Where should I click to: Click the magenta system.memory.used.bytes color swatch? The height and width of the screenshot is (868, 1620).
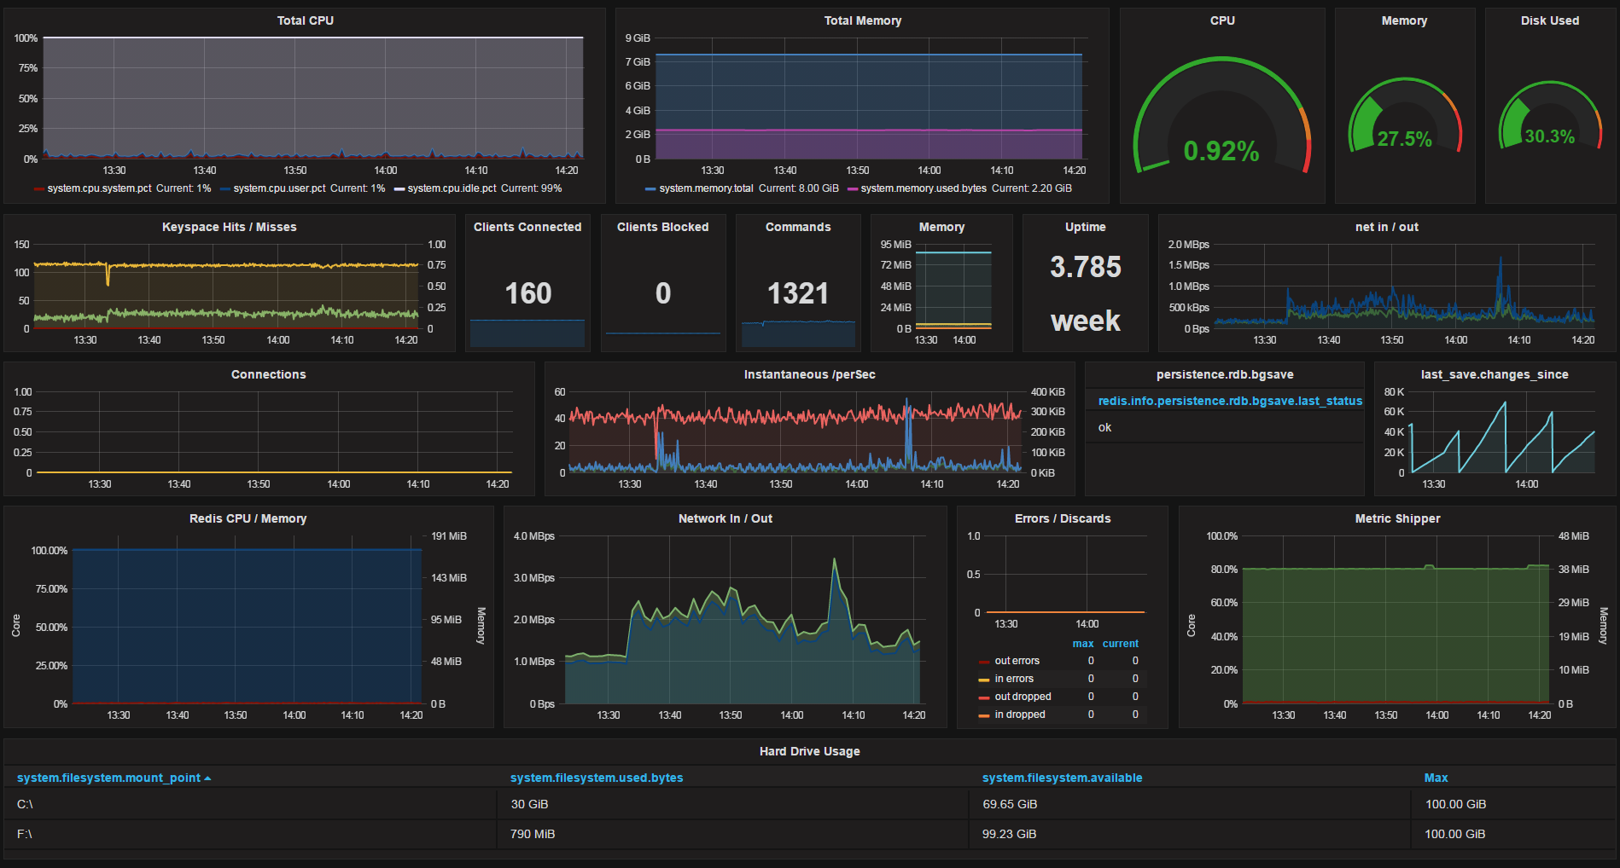click(852, 189)
